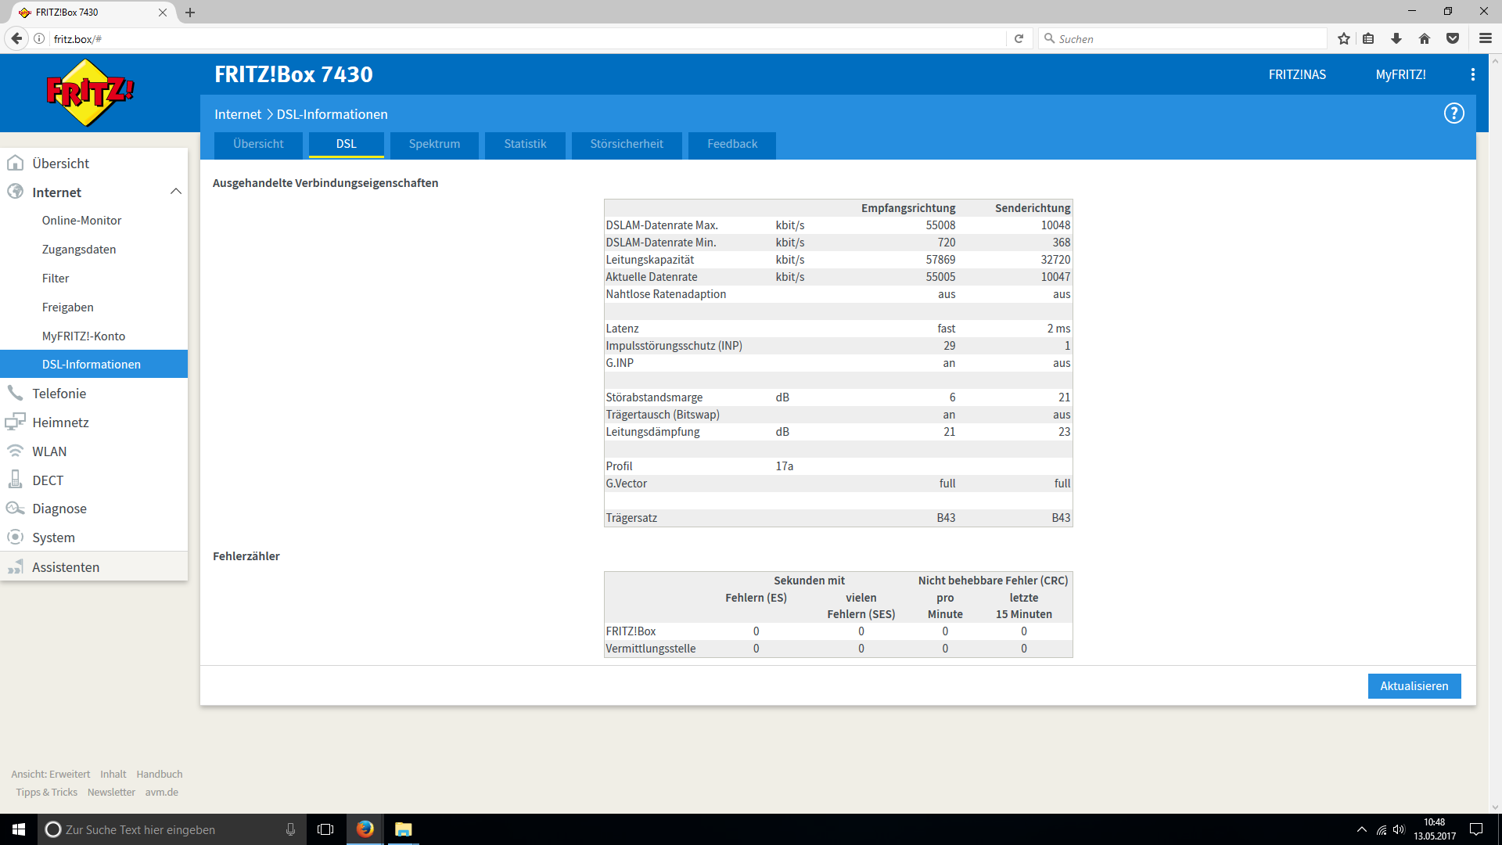Image resolution: width=1502 pixels, height=845 pixels.
Task: Open the Handbuch footer link
Action: pyautogui.click(x=160, y=774)
